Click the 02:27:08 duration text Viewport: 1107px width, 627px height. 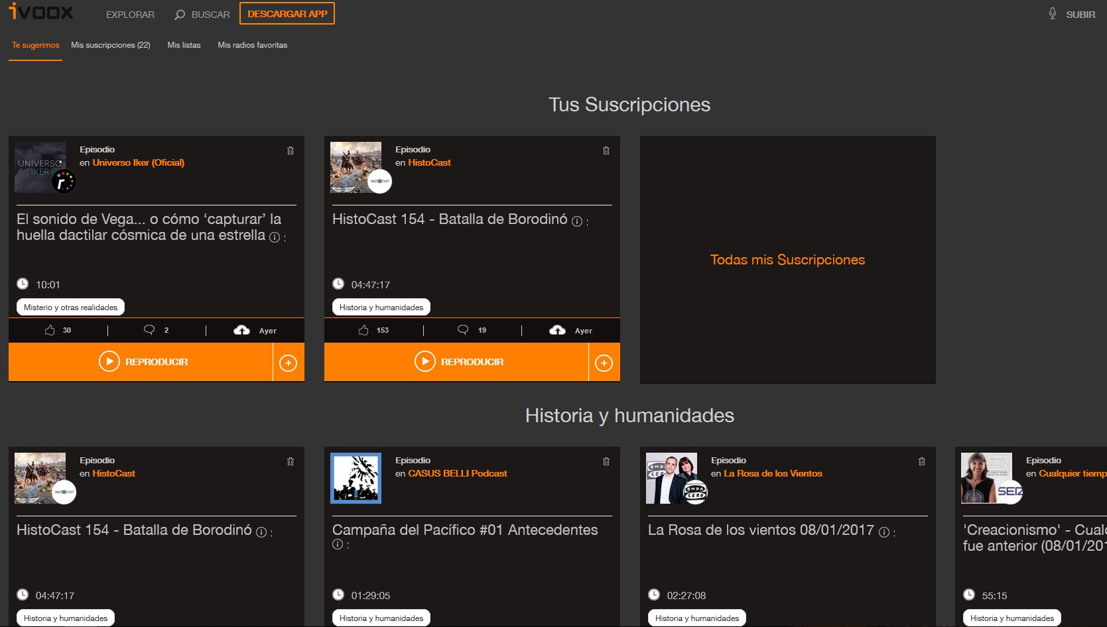[686, 596]
